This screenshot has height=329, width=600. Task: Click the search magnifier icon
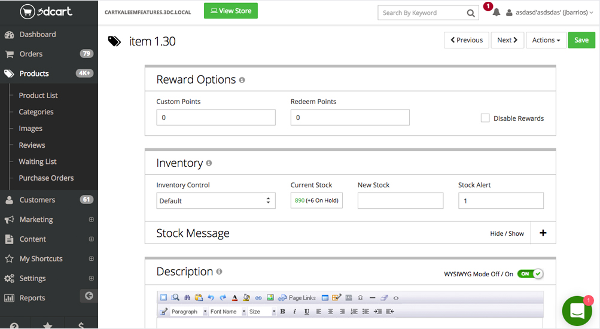471,13
